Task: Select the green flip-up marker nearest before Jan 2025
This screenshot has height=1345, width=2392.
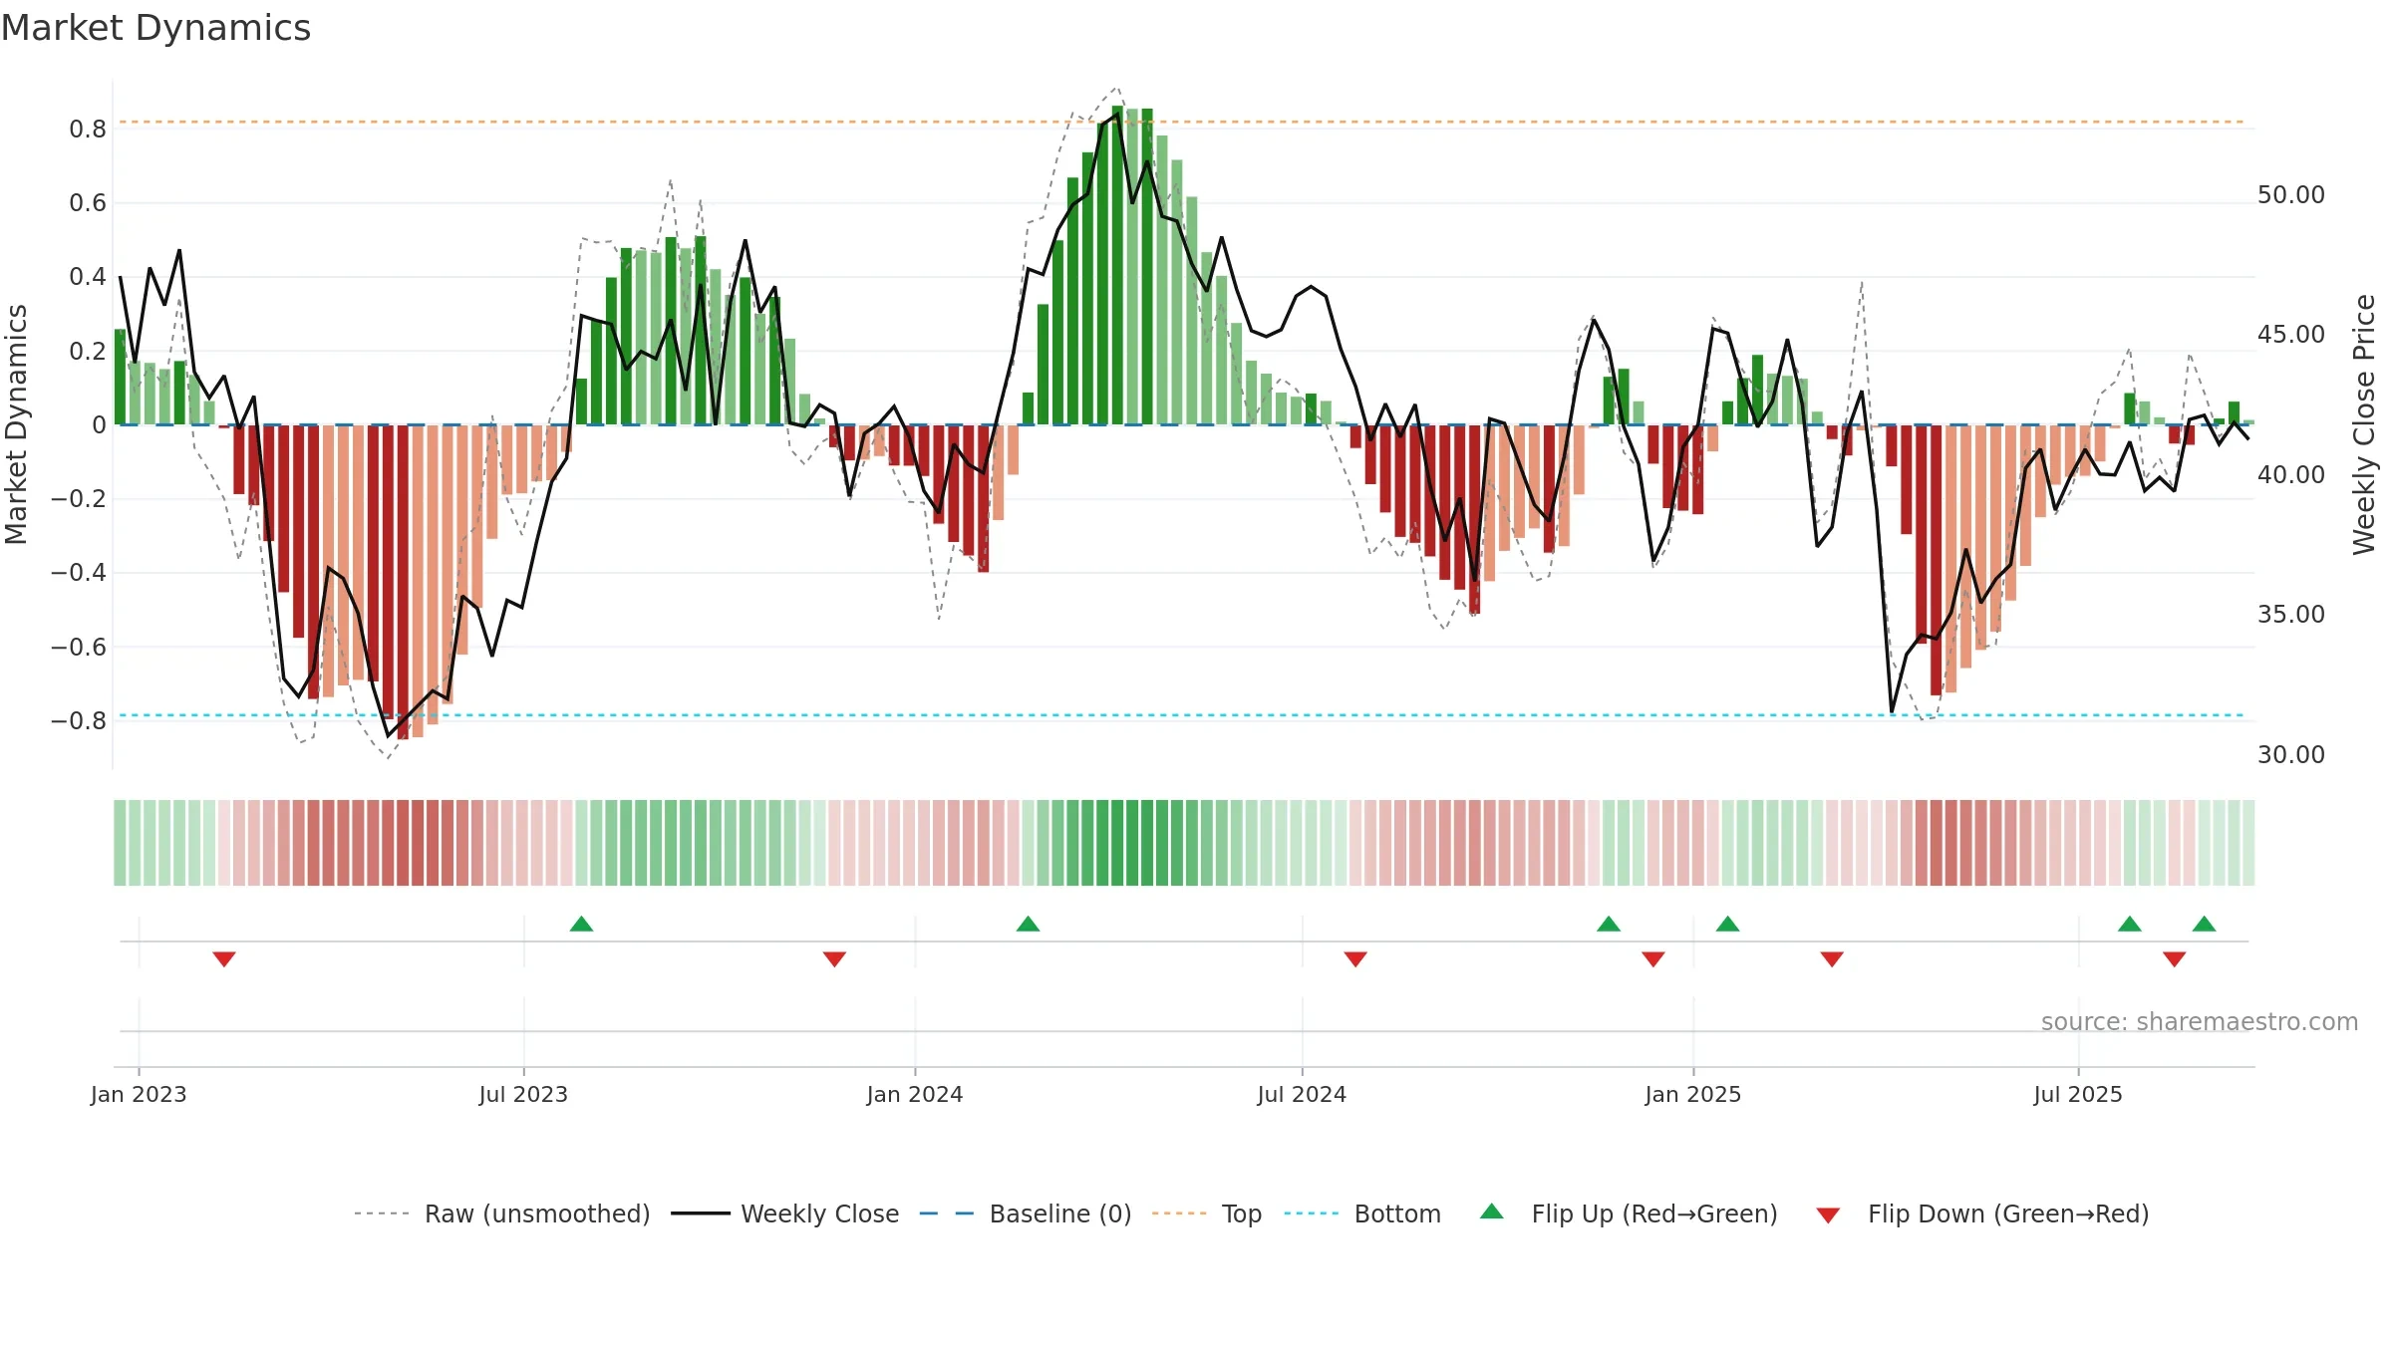Action: pos(1609,924)
